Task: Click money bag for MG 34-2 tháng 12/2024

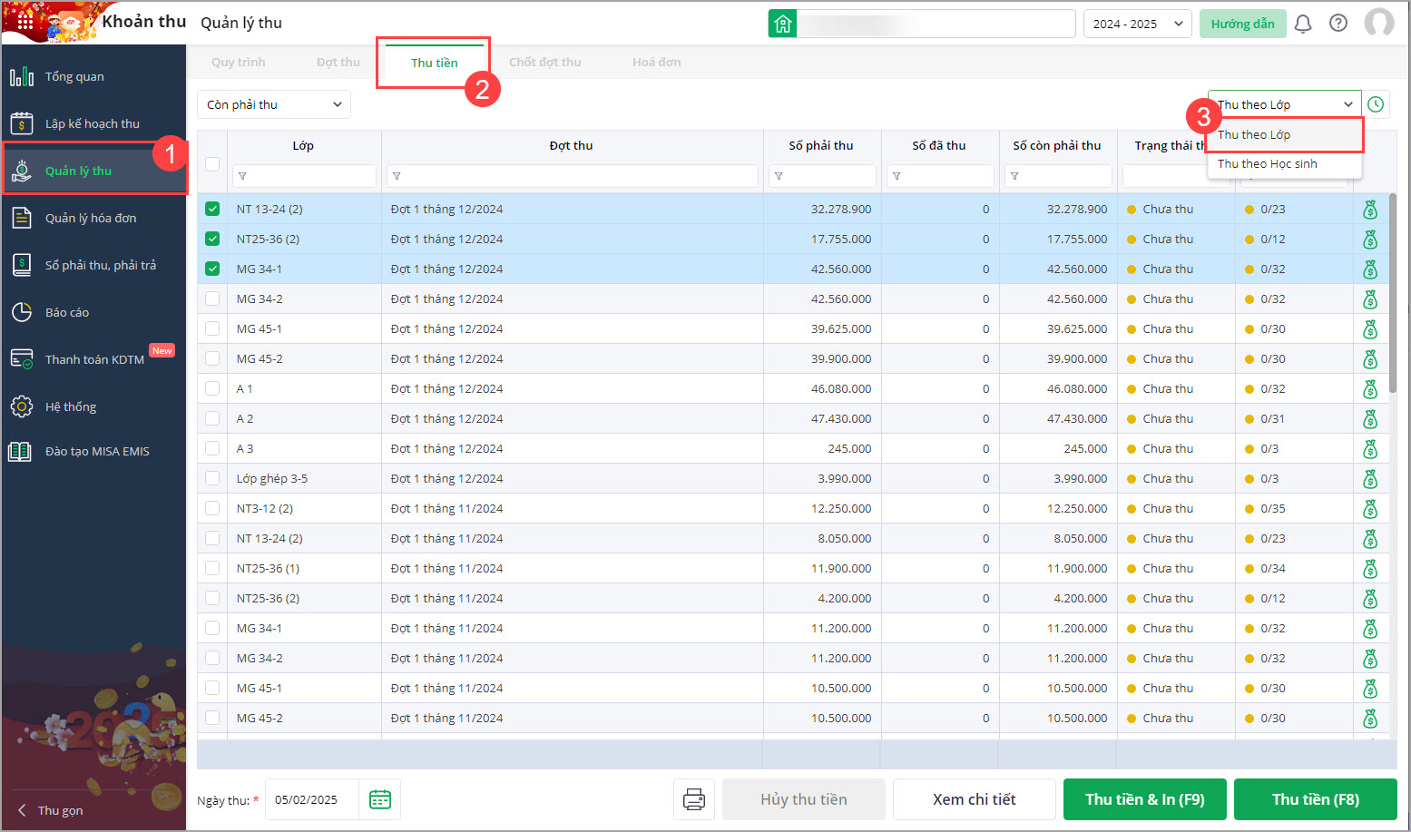Action: 1370,299
